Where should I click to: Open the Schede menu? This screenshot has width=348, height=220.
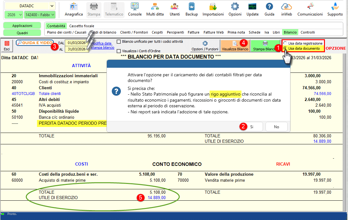click(254, 32)
